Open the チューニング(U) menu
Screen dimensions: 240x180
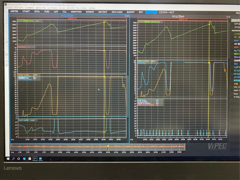81,8
